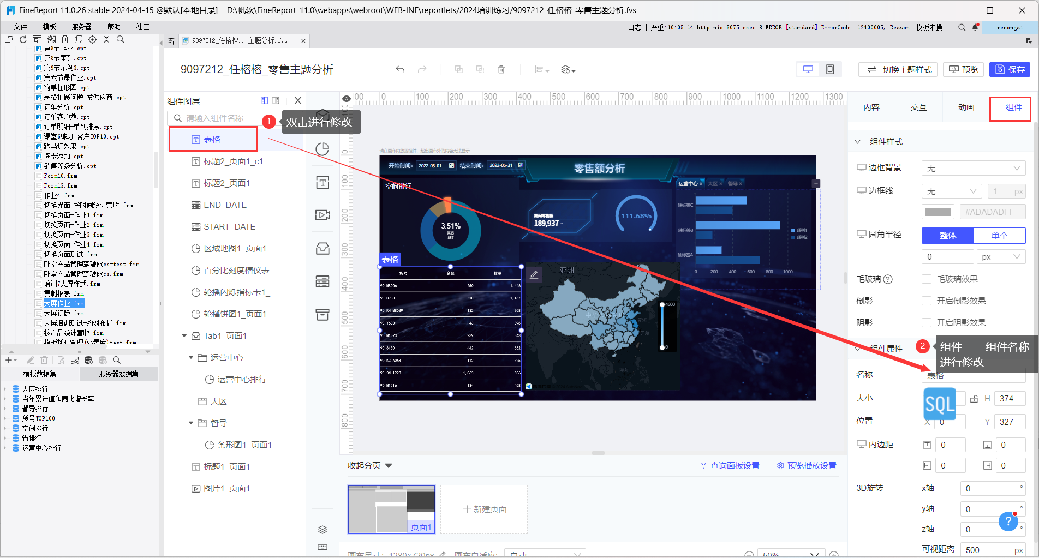The width and height of the screenshot is (1039, 558).
Task: Select the 页面1 page thumbnail
Action: [391, 509]
